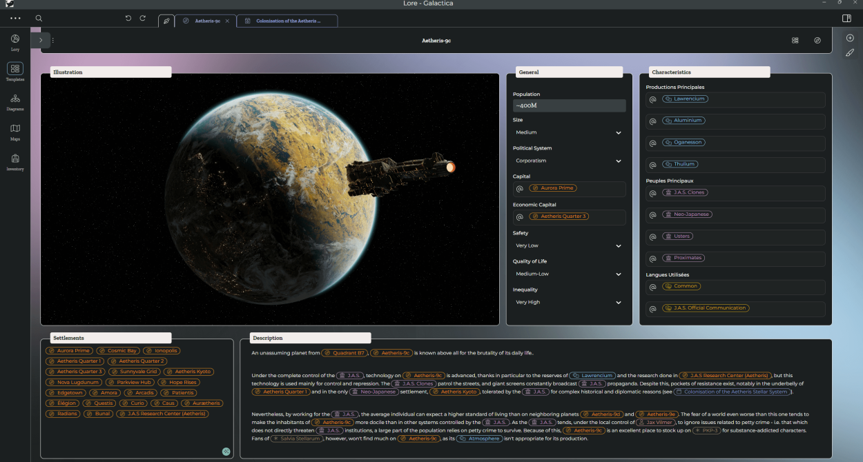
Task: Open the Lory section in the sidebar
Action: [15, 41]
